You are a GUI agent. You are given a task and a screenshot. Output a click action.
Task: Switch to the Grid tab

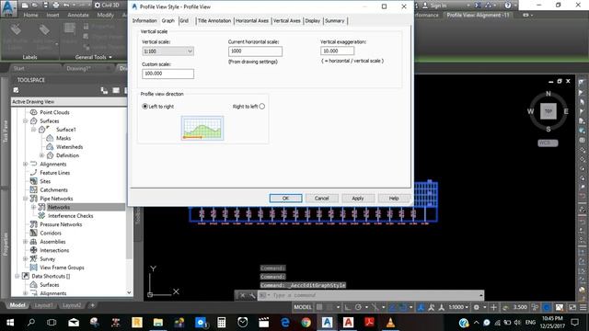tap(184, 20)
